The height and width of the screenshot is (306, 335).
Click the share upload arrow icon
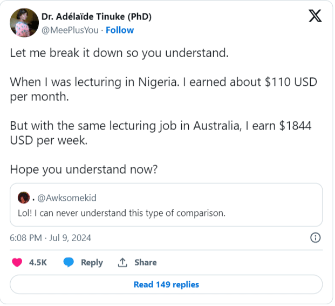(123, 262)
